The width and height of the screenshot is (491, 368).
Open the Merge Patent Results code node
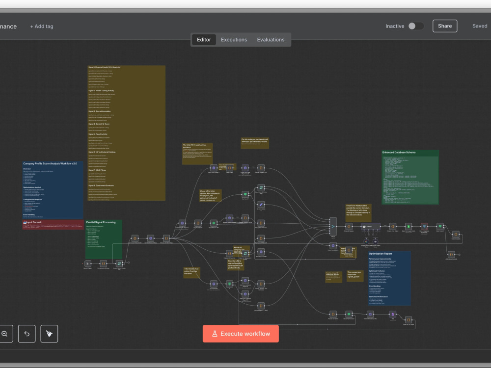point(261,223)
